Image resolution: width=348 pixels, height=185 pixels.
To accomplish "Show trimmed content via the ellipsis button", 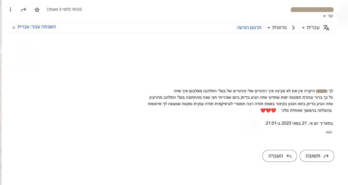I will pyautogui.click(x=329, y=132).
